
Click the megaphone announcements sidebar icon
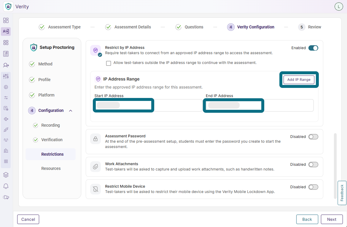6,197
